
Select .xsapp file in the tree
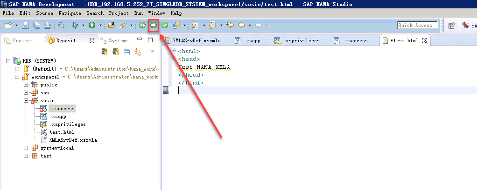[x=58, y=117]
